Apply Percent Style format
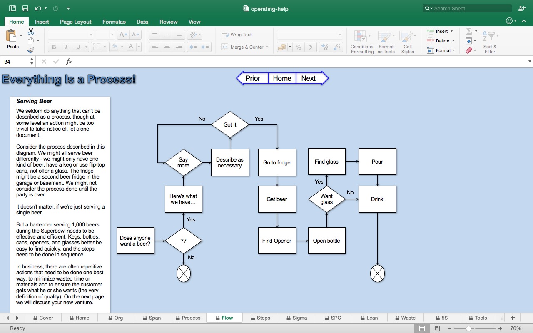 coord(299,47)
